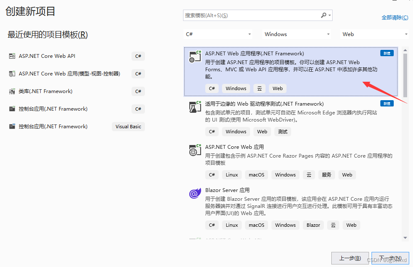
Task: Click the 测试 tag under Web 驱动程序测试
Action: pos(283,132)
